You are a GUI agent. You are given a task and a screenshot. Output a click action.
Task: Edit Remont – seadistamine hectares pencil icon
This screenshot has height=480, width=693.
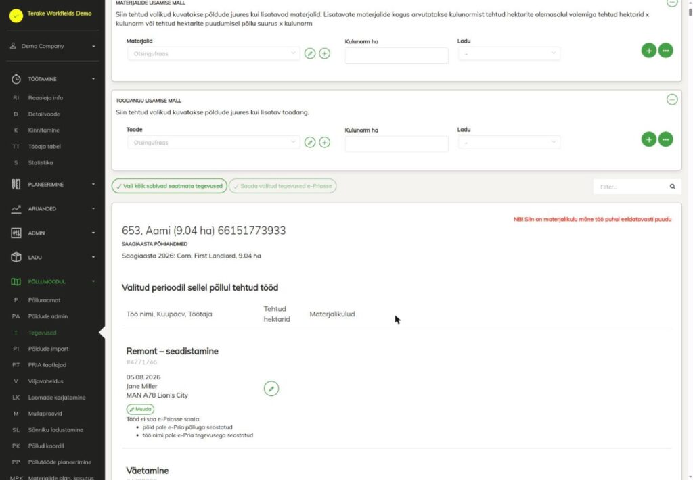(271, 389)
